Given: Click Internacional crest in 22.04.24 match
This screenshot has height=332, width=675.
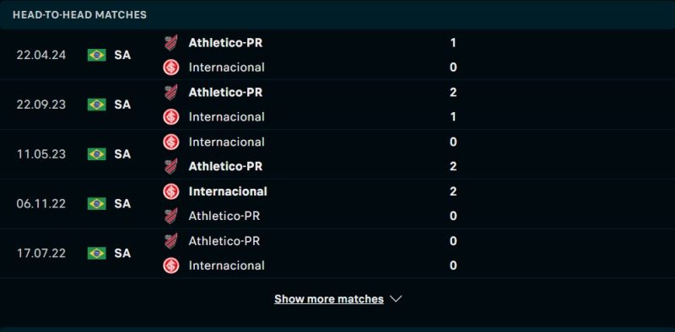Looking at the screenshot, I should coord(171,67).
